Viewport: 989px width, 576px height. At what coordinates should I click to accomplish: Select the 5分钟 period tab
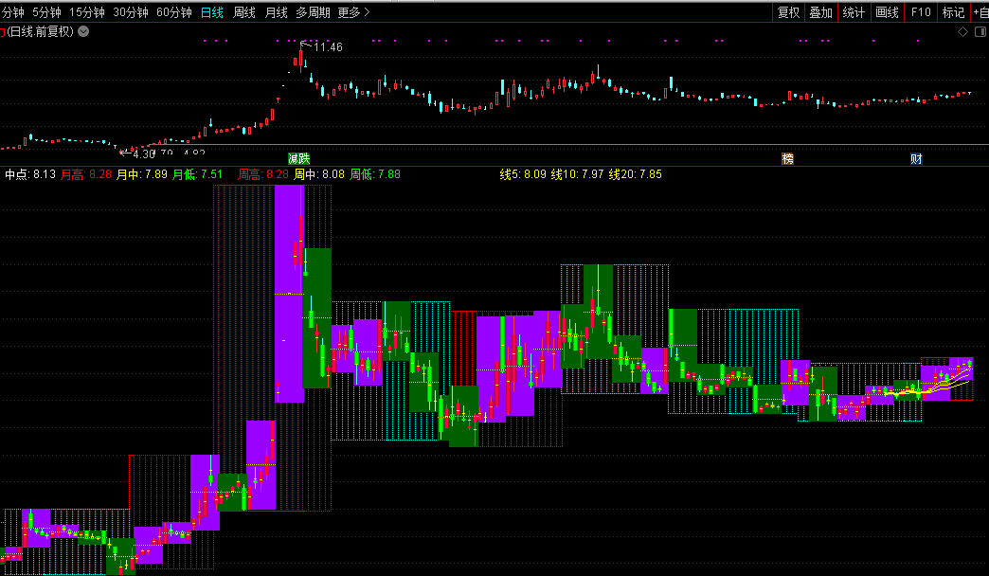(47, 12)
